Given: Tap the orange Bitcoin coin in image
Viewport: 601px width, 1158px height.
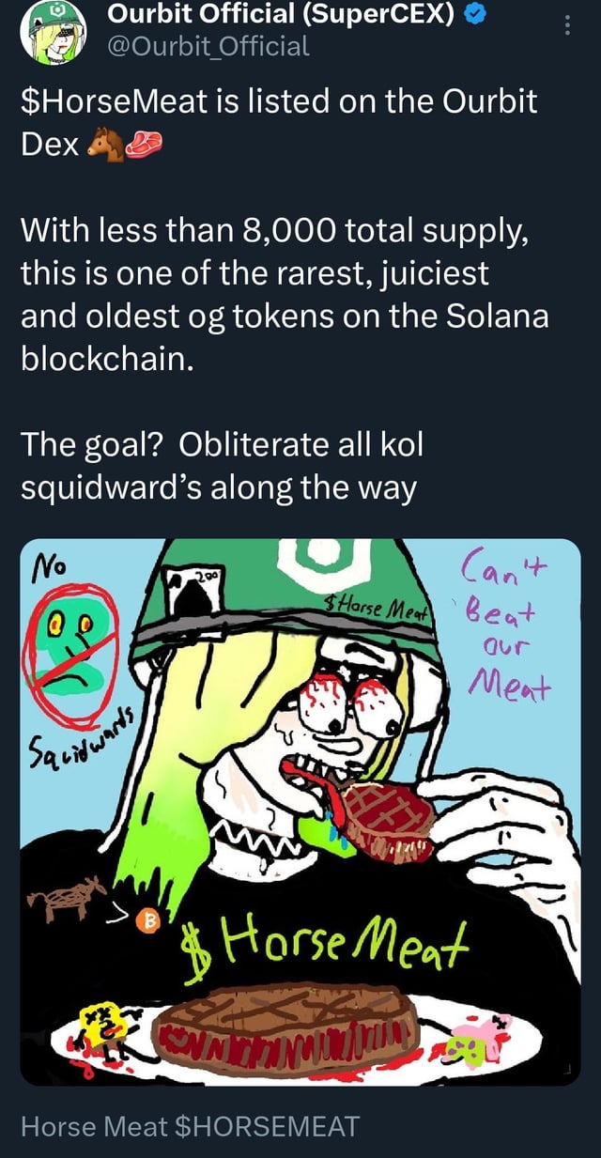Looking at the screenshot, I should click(145, 921).
